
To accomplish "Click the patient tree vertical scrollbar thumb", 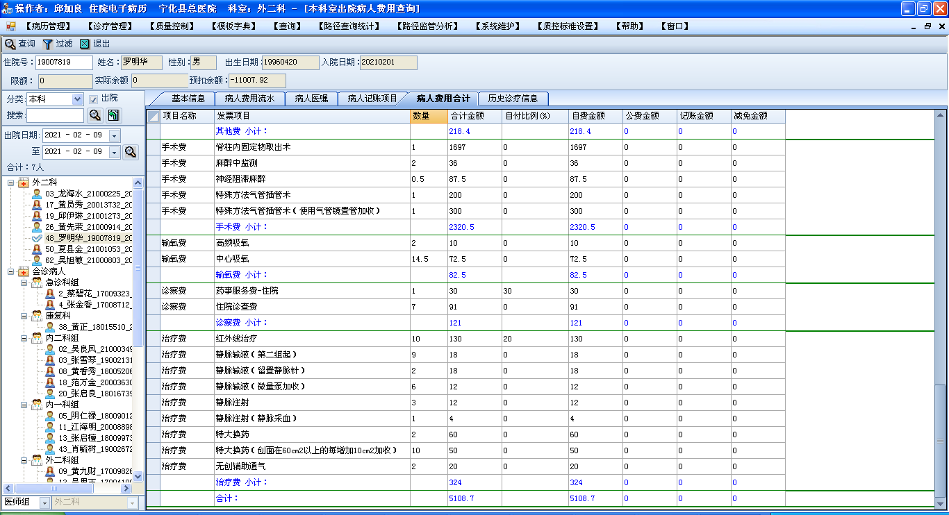I will pyautogui.click(x=138, y=267).
